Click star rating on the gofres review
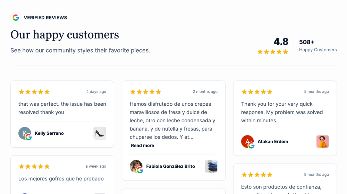This screenshot has width=347, height=194. (x=34, y=166)
